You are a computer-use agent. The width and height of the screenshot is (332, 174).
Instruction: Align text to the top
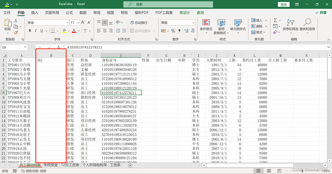99,22
